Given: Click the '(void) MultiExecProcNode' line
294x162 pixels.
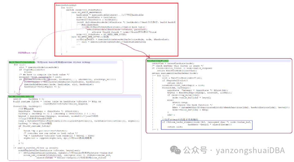Looking at the screenshot, I should point(126,22).
